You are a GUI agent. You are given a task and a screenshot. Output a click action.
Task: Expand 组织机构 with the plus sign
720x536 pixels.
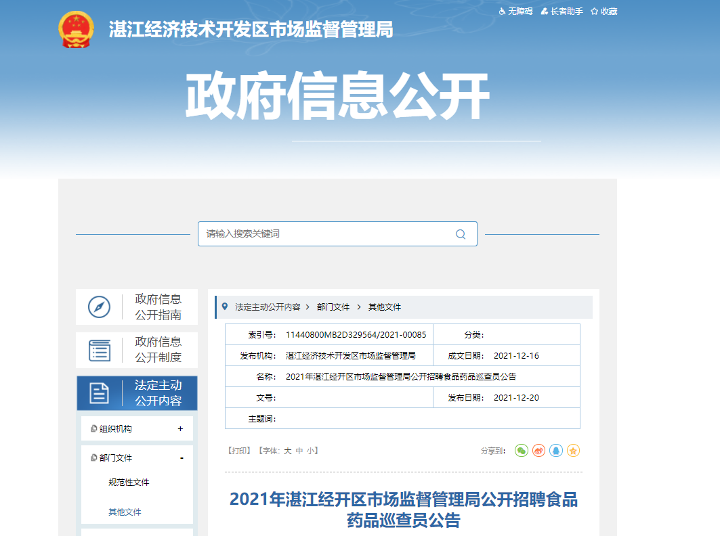[x=180, y=428]
